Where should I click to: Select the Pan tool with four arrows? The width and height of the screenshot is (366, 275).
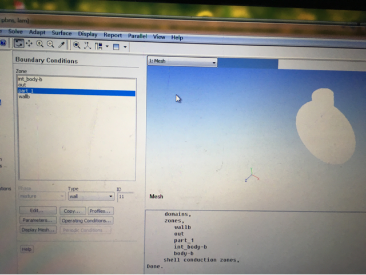click(29, 43)
